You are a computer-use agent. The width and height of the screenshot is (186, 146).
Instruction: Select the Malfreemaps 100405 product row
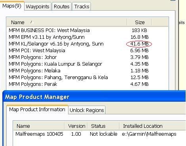point(100,134)
